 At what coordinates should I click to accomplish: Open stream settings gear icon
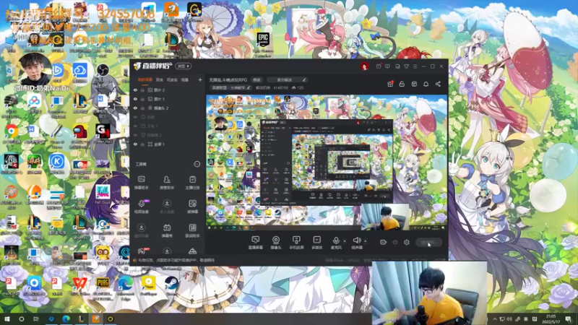[407, 242]
